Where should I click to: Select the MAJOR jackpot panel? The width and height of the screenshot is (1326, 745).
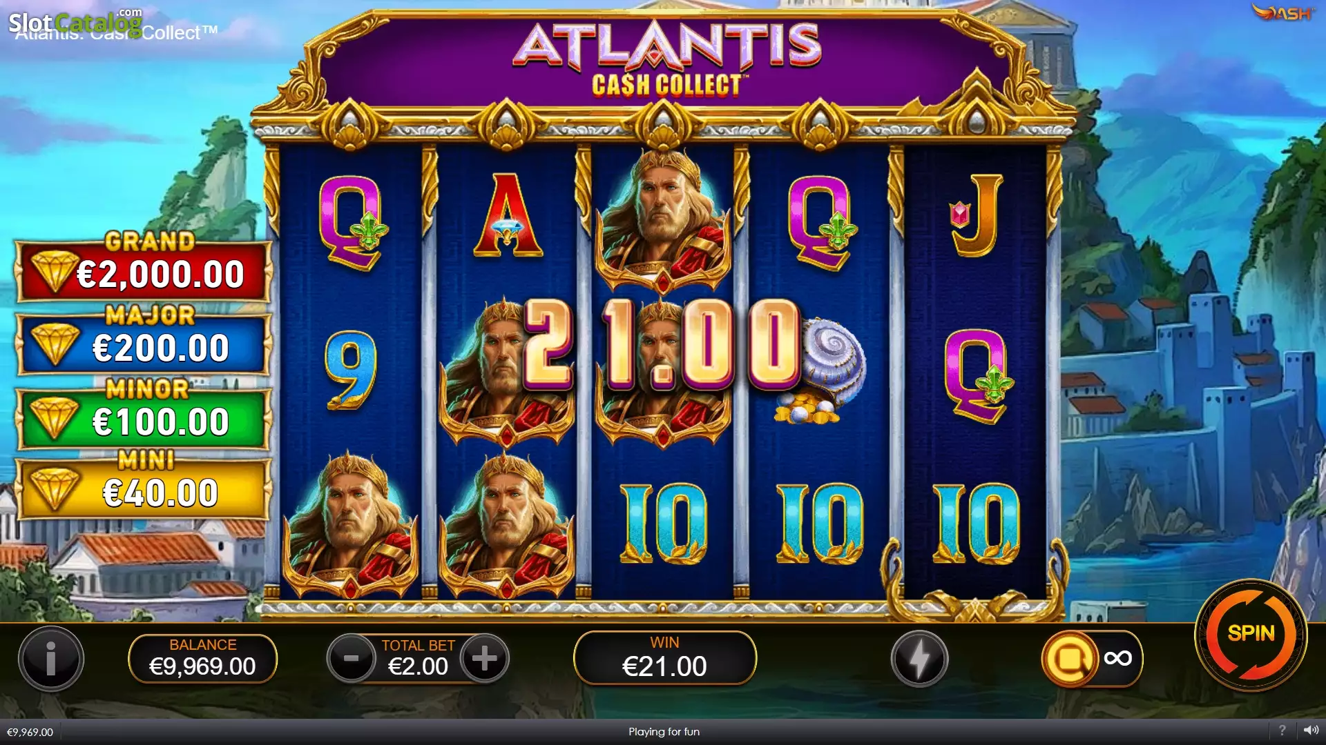point(144,341)
